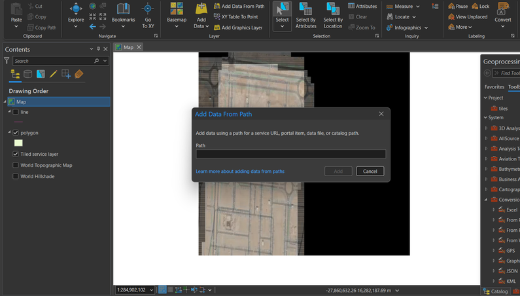The height and width of the screenshot is (296, 520).
Task: Switch to List By Snapping
Action: coord(66,74)
